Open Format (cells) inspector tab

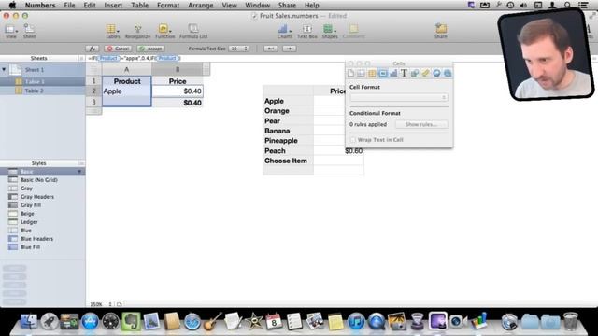382,73
